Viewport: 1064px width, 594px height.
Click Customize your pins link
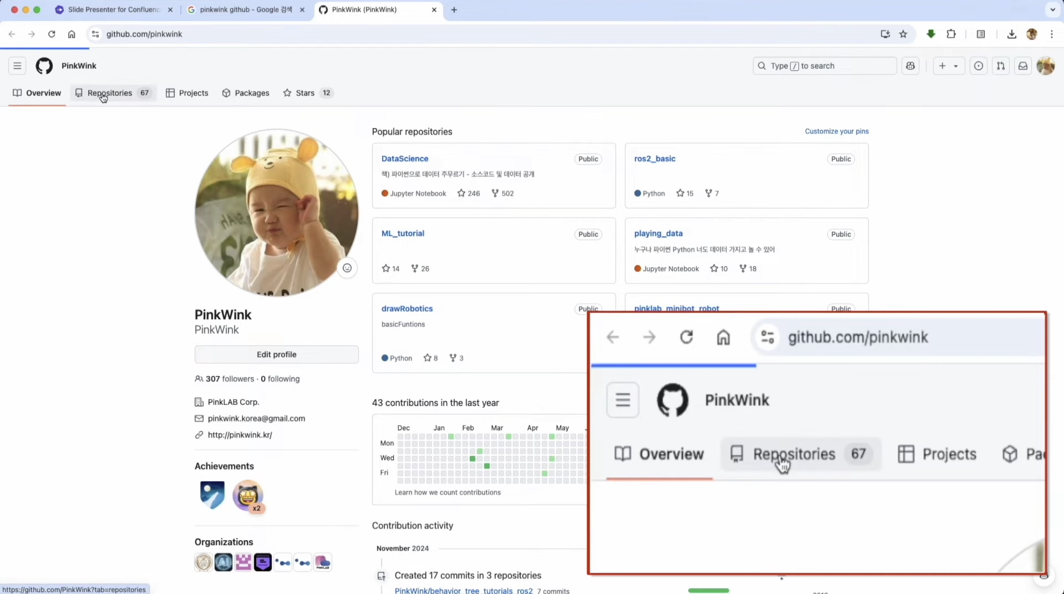[836, 132]
